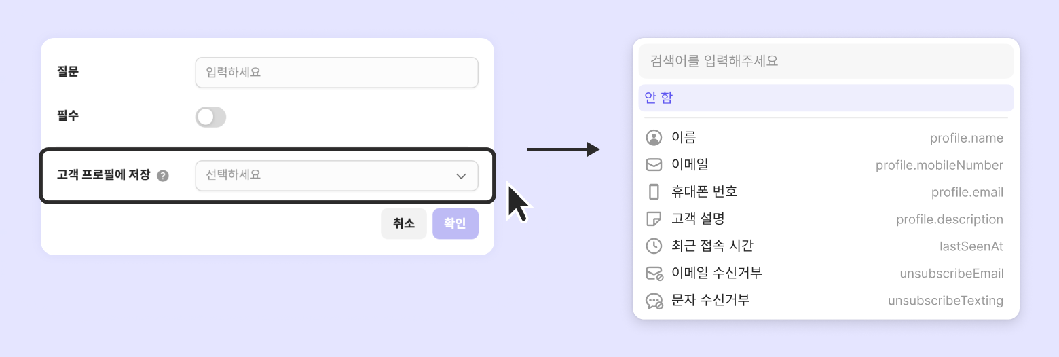Click the person icon beside 이름
Viewport: 1059px width, 357px height.
[x=654, y=138]
